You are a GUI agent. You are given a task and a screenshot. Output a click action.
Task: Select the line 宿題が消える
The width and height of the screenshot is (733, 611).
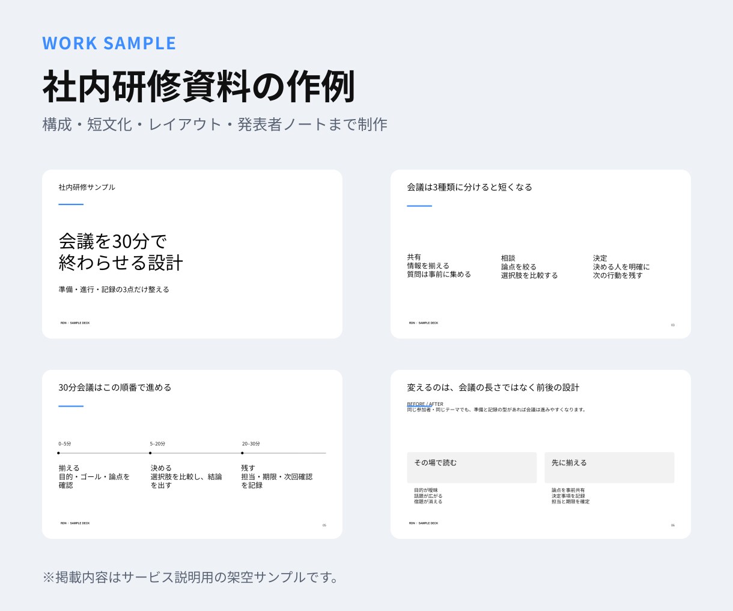(x=428, y=502)
